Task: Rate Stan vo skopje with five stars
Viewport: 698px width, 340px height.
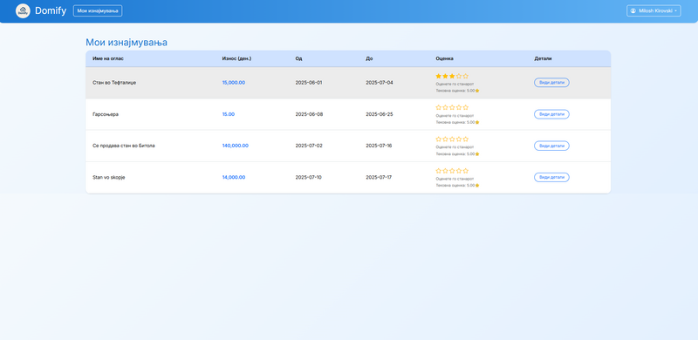Action: coord(466,171)
